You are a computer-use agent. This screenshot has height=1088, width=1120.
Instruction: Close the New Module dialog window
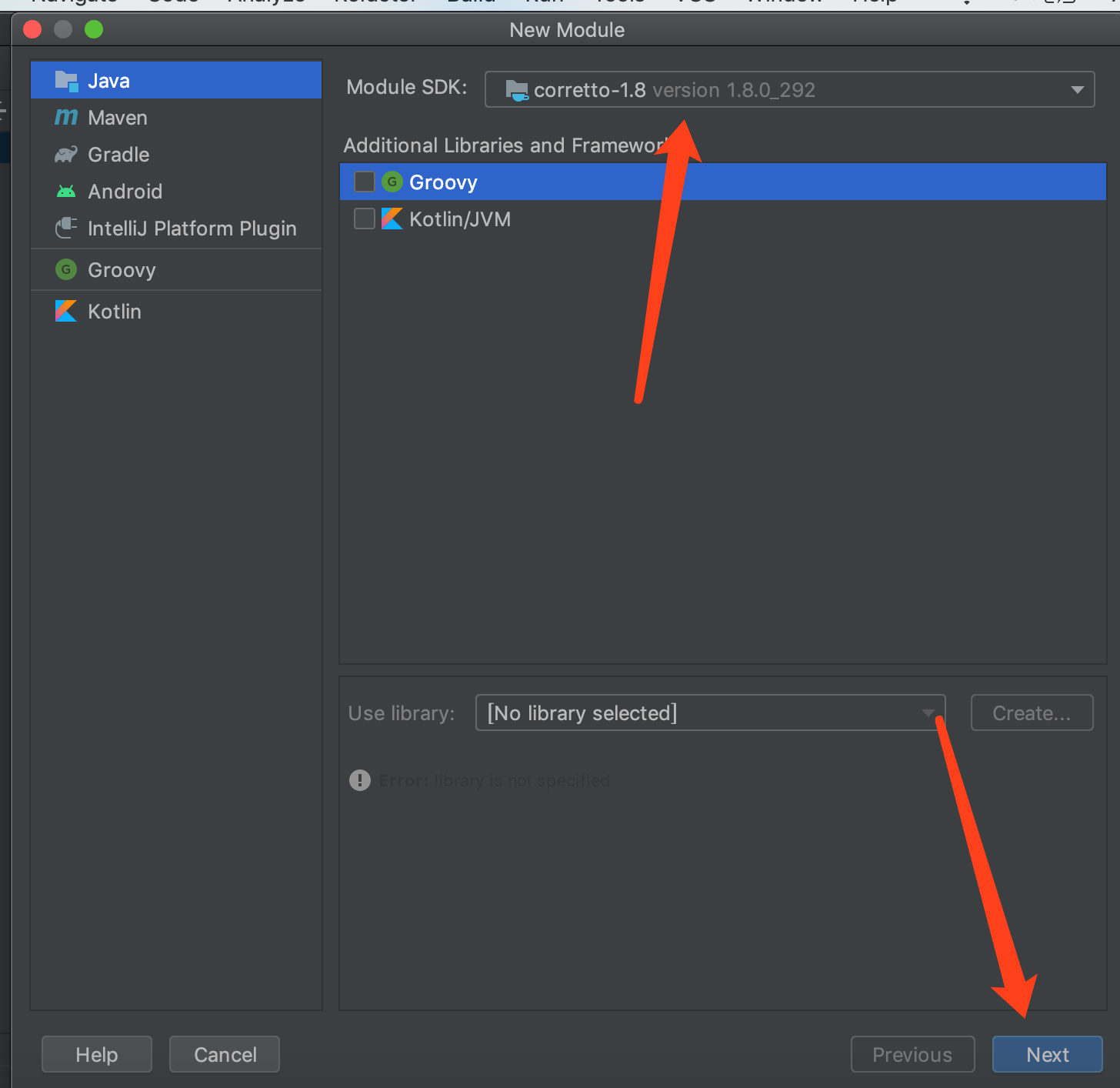(x=32, y=30)
